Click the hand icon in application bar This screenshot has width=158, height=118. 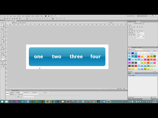49,16
